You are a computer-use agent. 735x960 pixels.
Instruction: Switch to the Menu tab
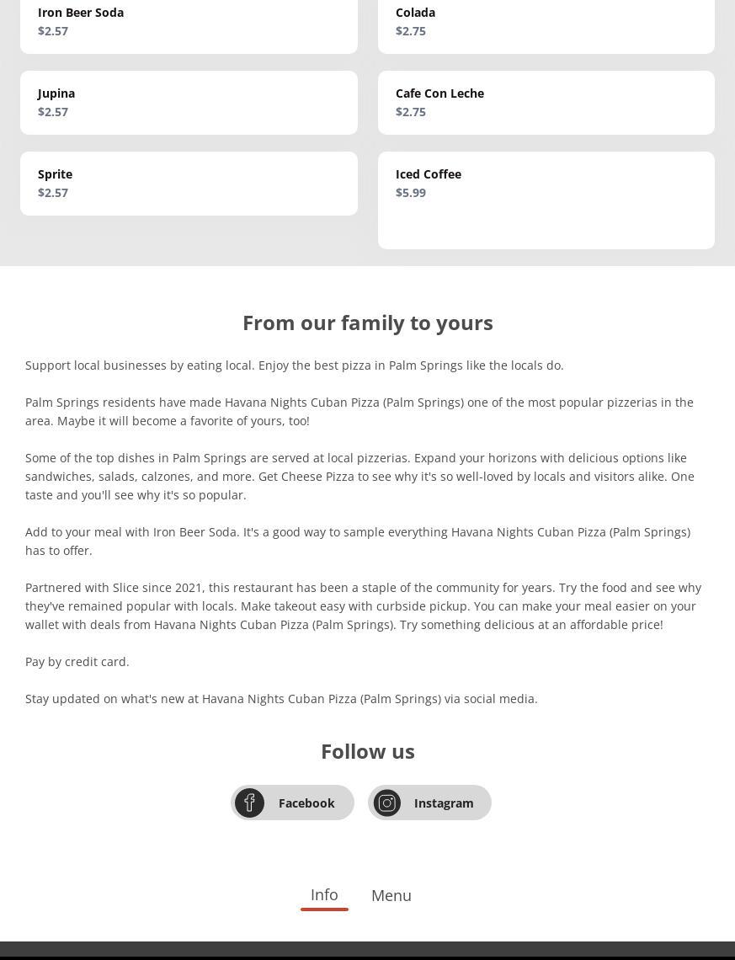[x=391, y=896]
